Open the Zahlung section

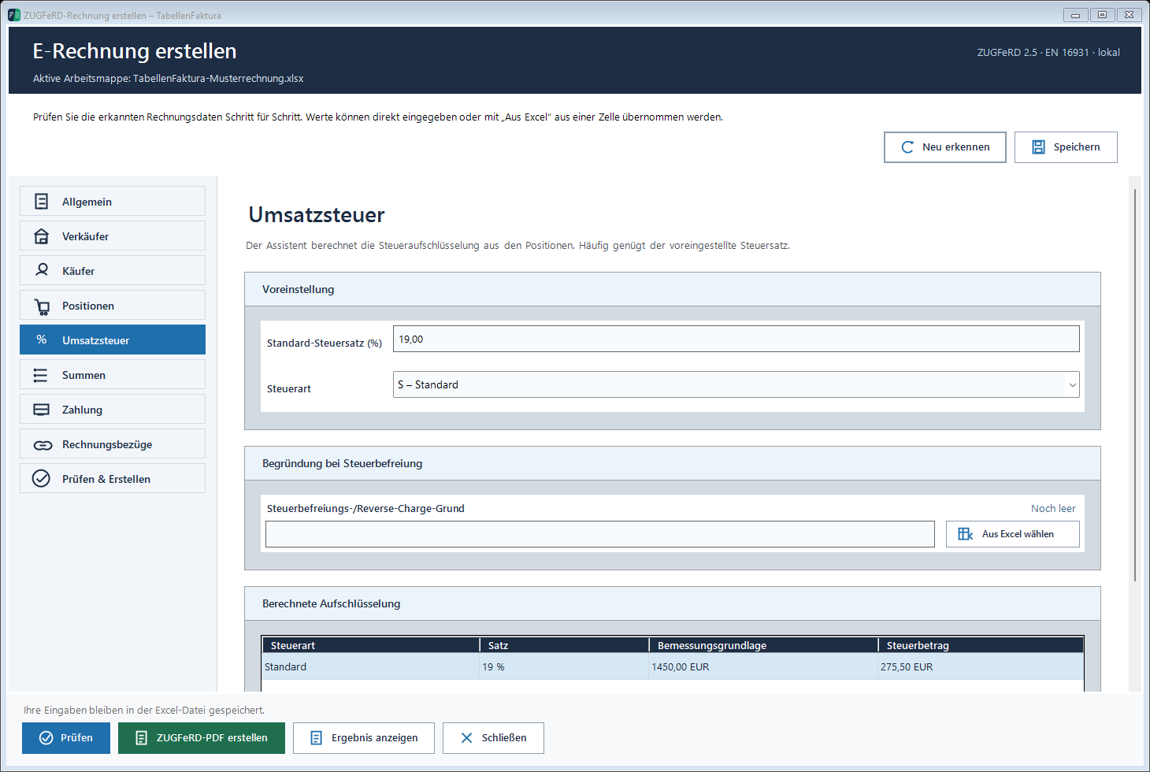point(113,409)
